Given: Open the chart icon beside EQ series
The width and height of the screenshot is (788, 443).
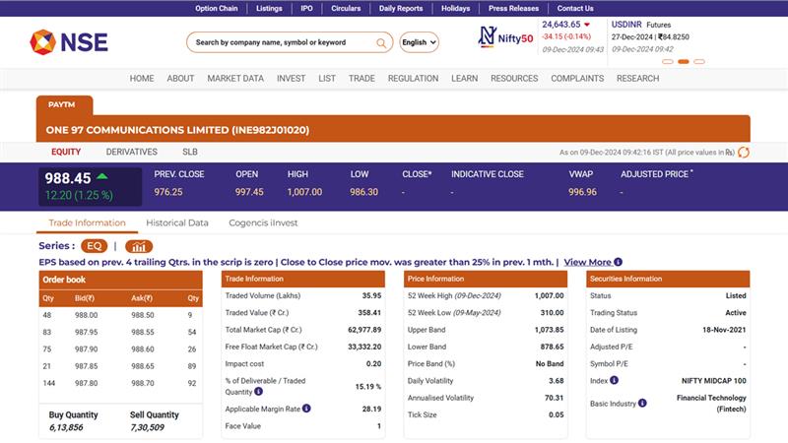Looking at the screenshot, I should tap(139, 246).
